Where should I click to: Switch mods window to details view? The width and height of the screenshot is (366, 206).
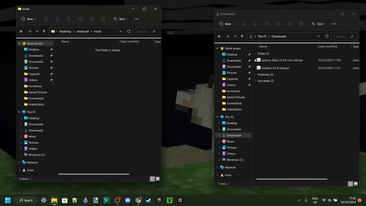click(152, 179)
